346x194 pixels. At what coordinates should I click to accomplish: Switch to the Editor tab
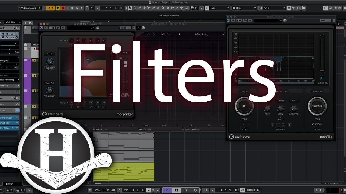coord(9,184)
